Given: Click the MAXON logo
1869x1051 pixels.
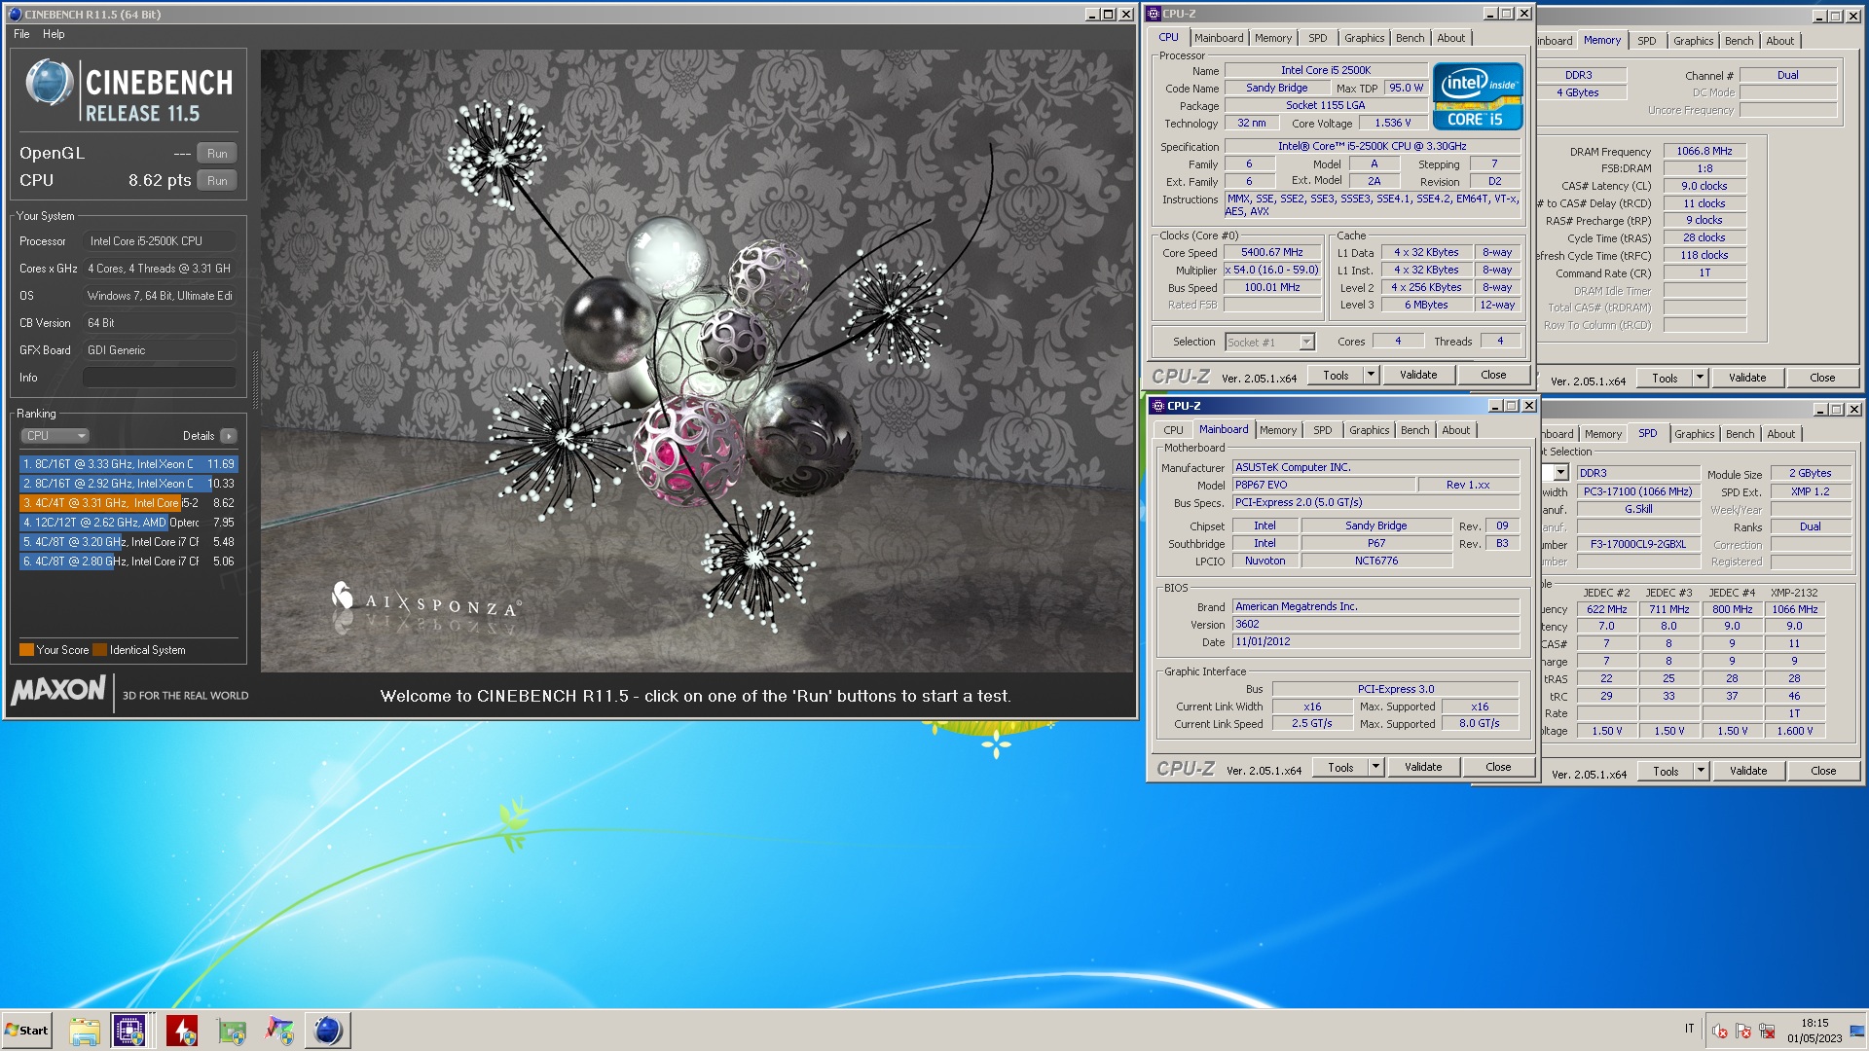Looking at the screenshot, I should click(58, 690).
